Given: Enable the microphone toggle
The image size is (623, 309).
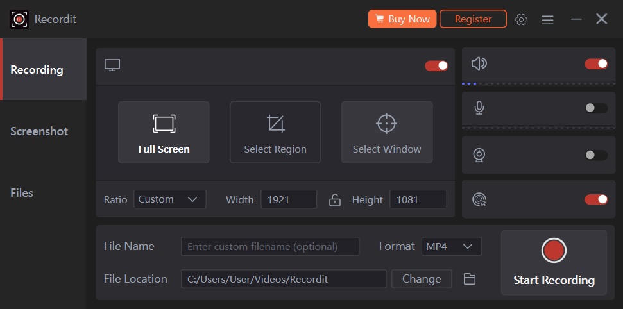Looking at the screenshot, I should 596,108.
